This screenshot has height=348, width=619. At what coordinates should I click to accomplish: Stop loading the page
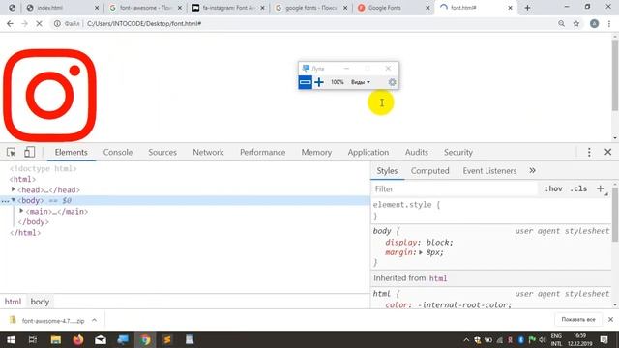pos(39,23)
